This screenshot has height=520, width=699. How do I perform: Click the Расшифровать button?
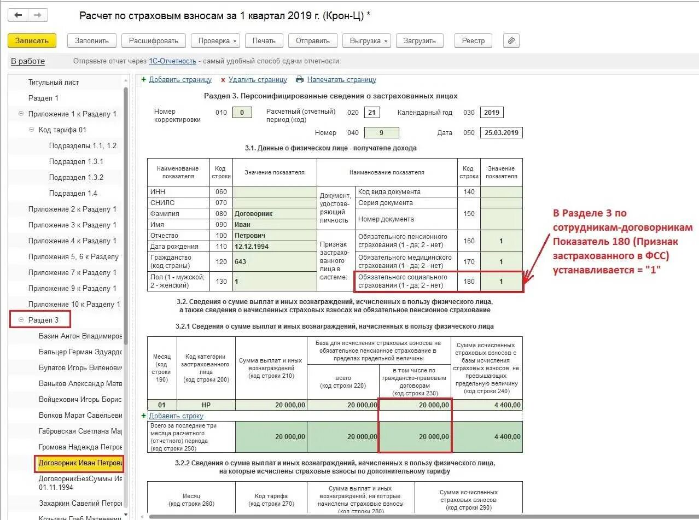tap(154, 40)
